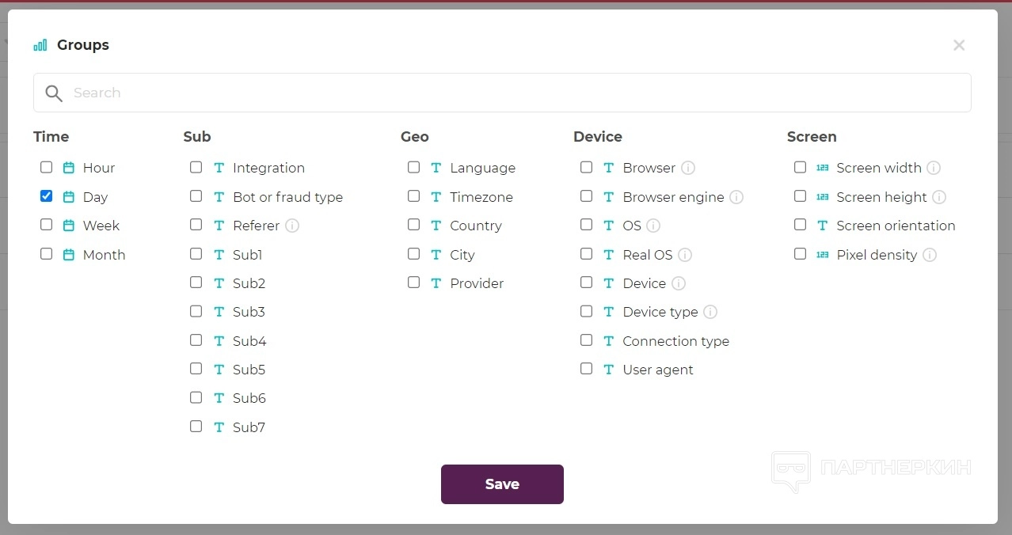Close the Groups dialog
Viewport: 1012px width, 535px height.
[x=959, y=45]
